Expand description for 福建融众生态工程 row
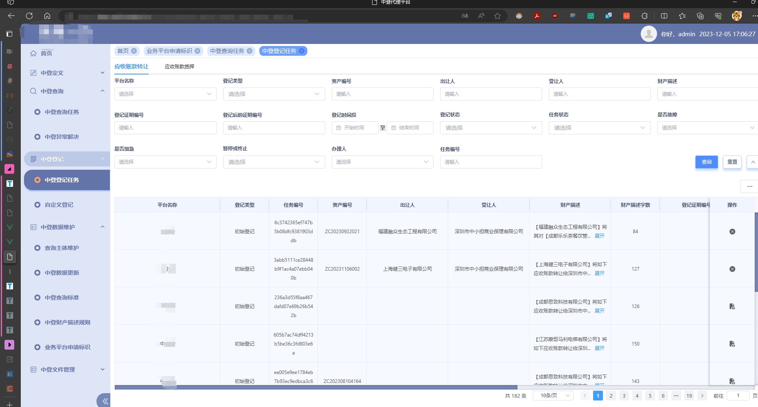The image size is (758, 407). click(600, 236)
